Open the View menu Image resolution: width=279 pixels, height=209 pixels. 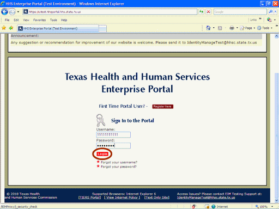click(x=26, y=20)
